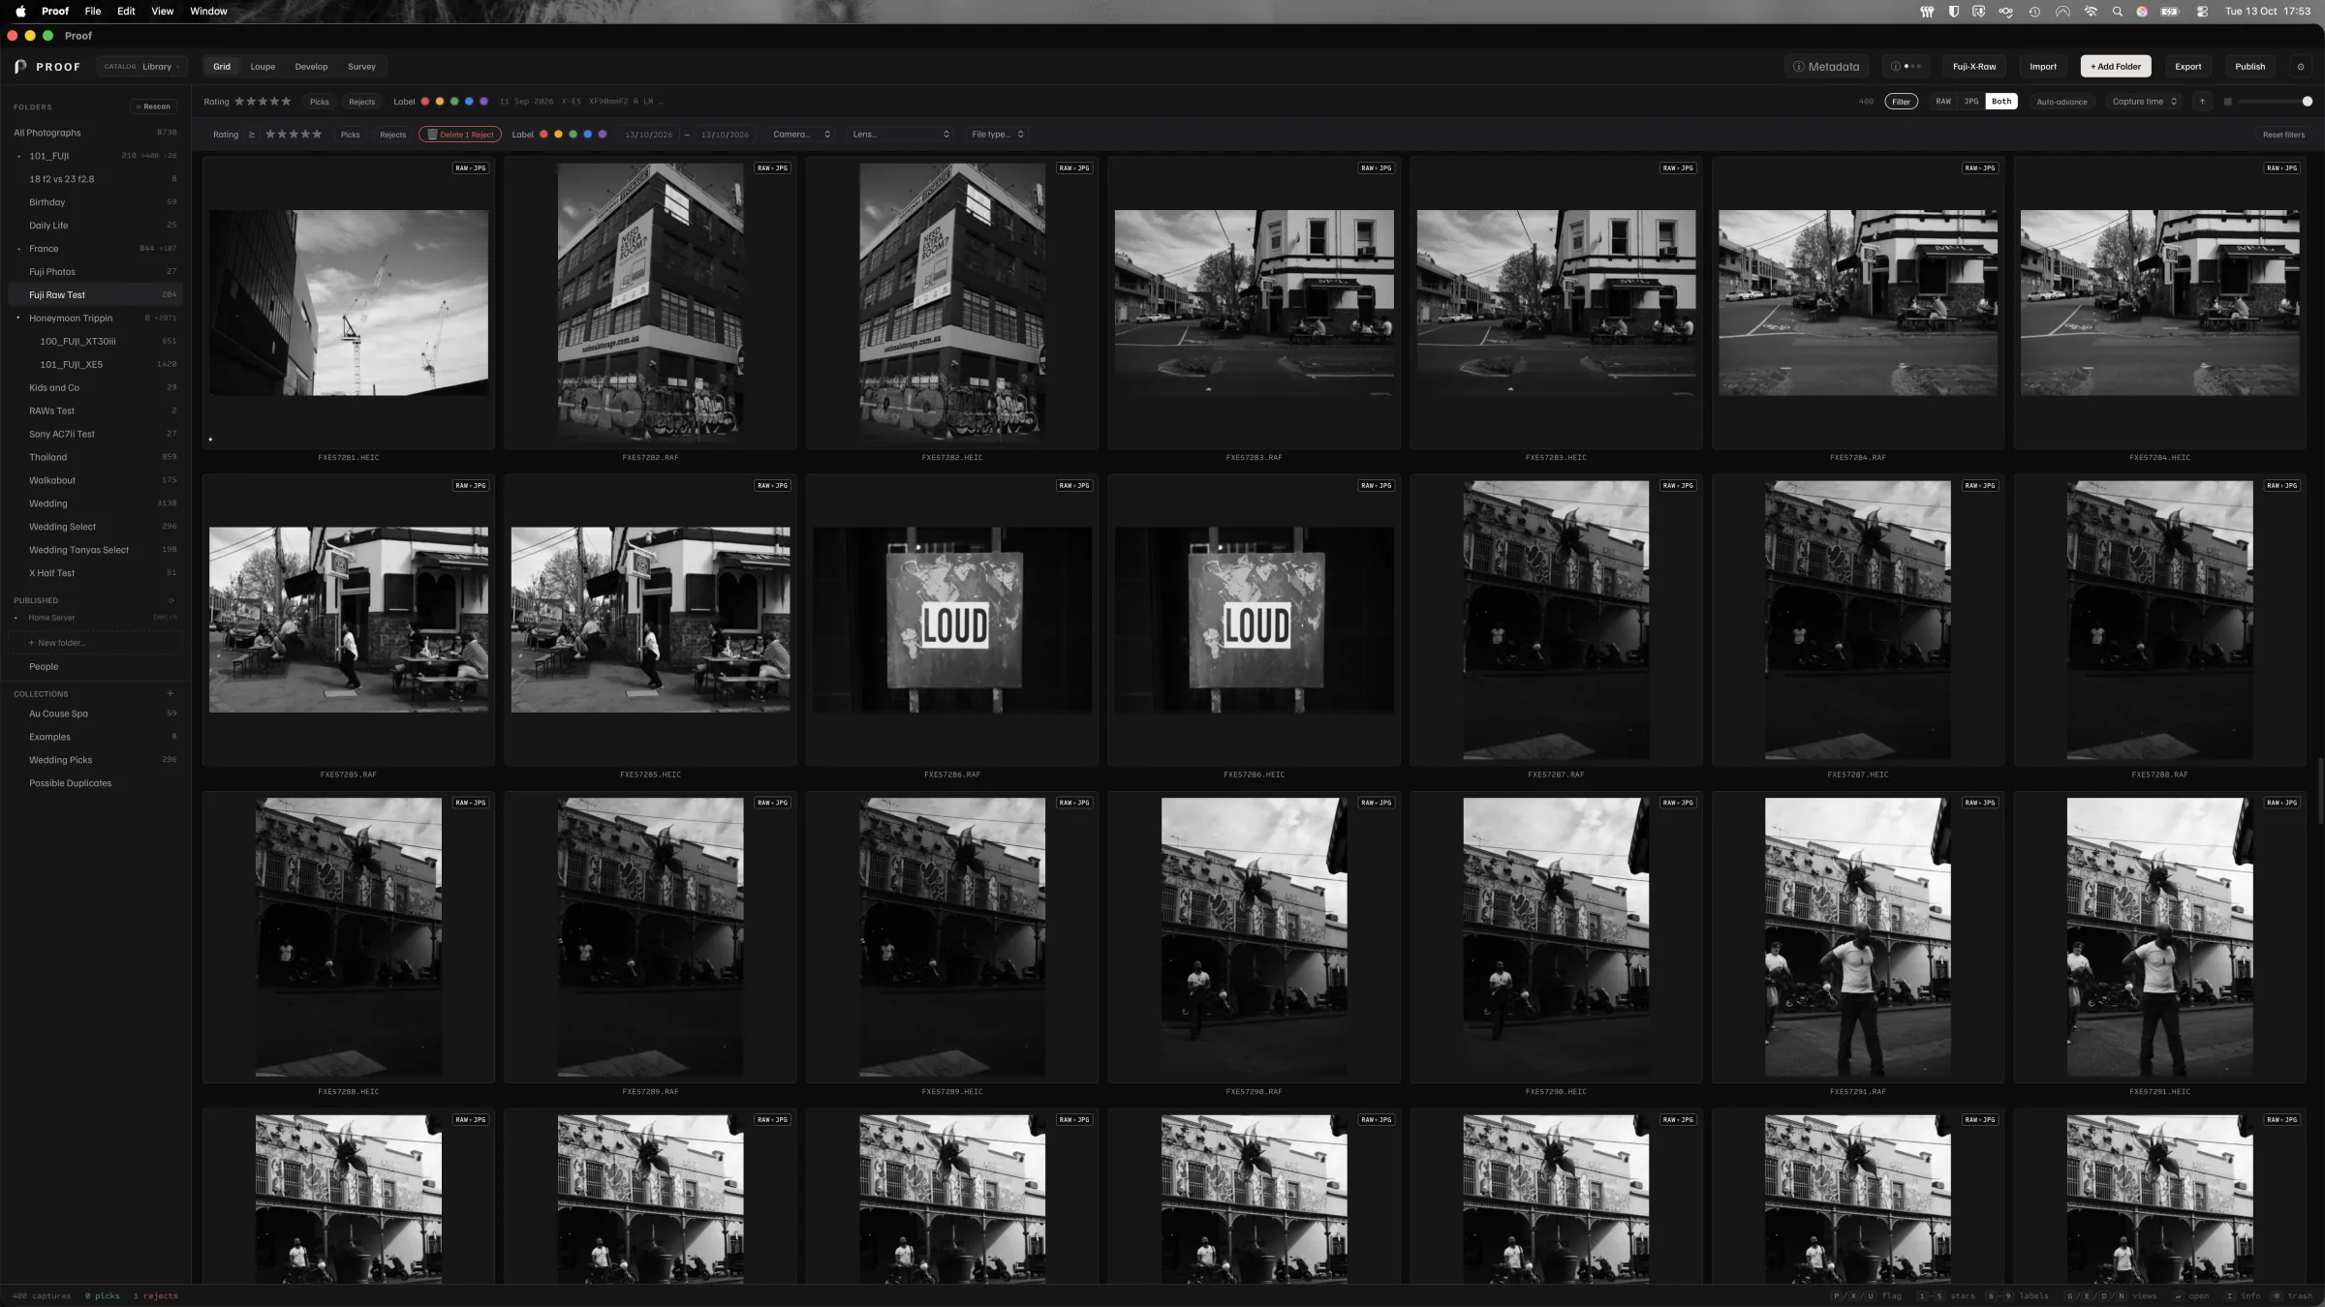2325x1307 pixels.
Task: Open the Lens filter dropdown
Action: pos(901,135)
